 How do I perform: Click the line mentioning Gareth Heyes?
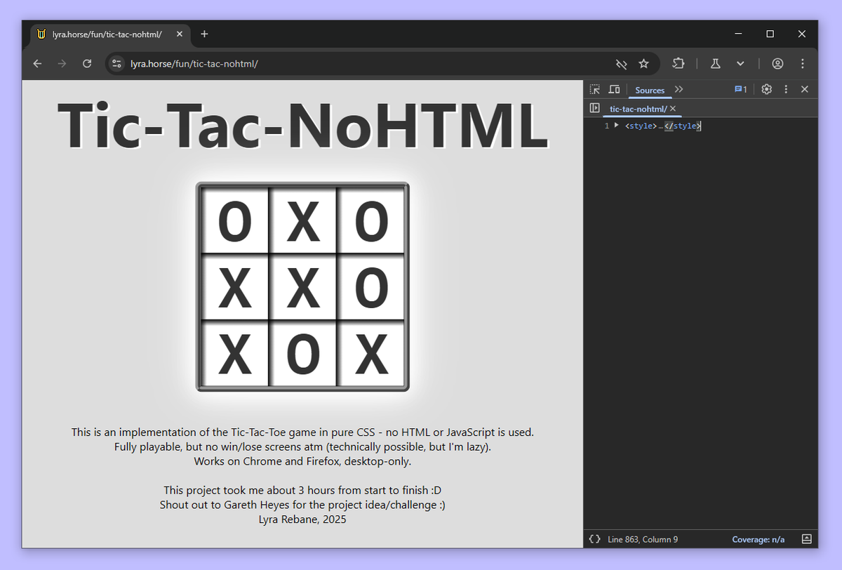[x=302, y=505]
